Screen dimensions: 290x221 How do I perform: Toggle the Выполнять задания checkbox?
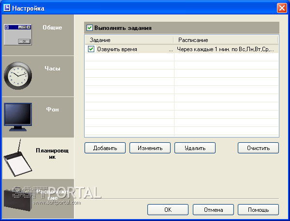click(x=89, y=28)
